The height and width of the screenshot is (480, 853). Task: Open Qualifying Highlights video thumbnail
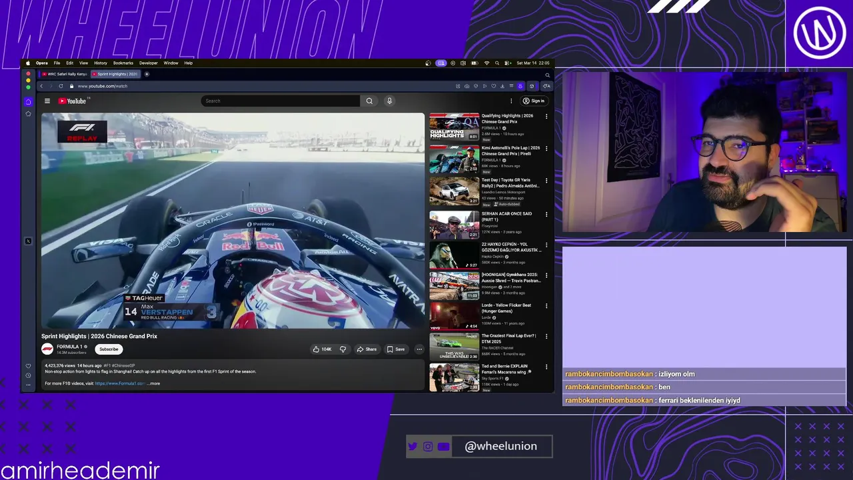[454, 126]
